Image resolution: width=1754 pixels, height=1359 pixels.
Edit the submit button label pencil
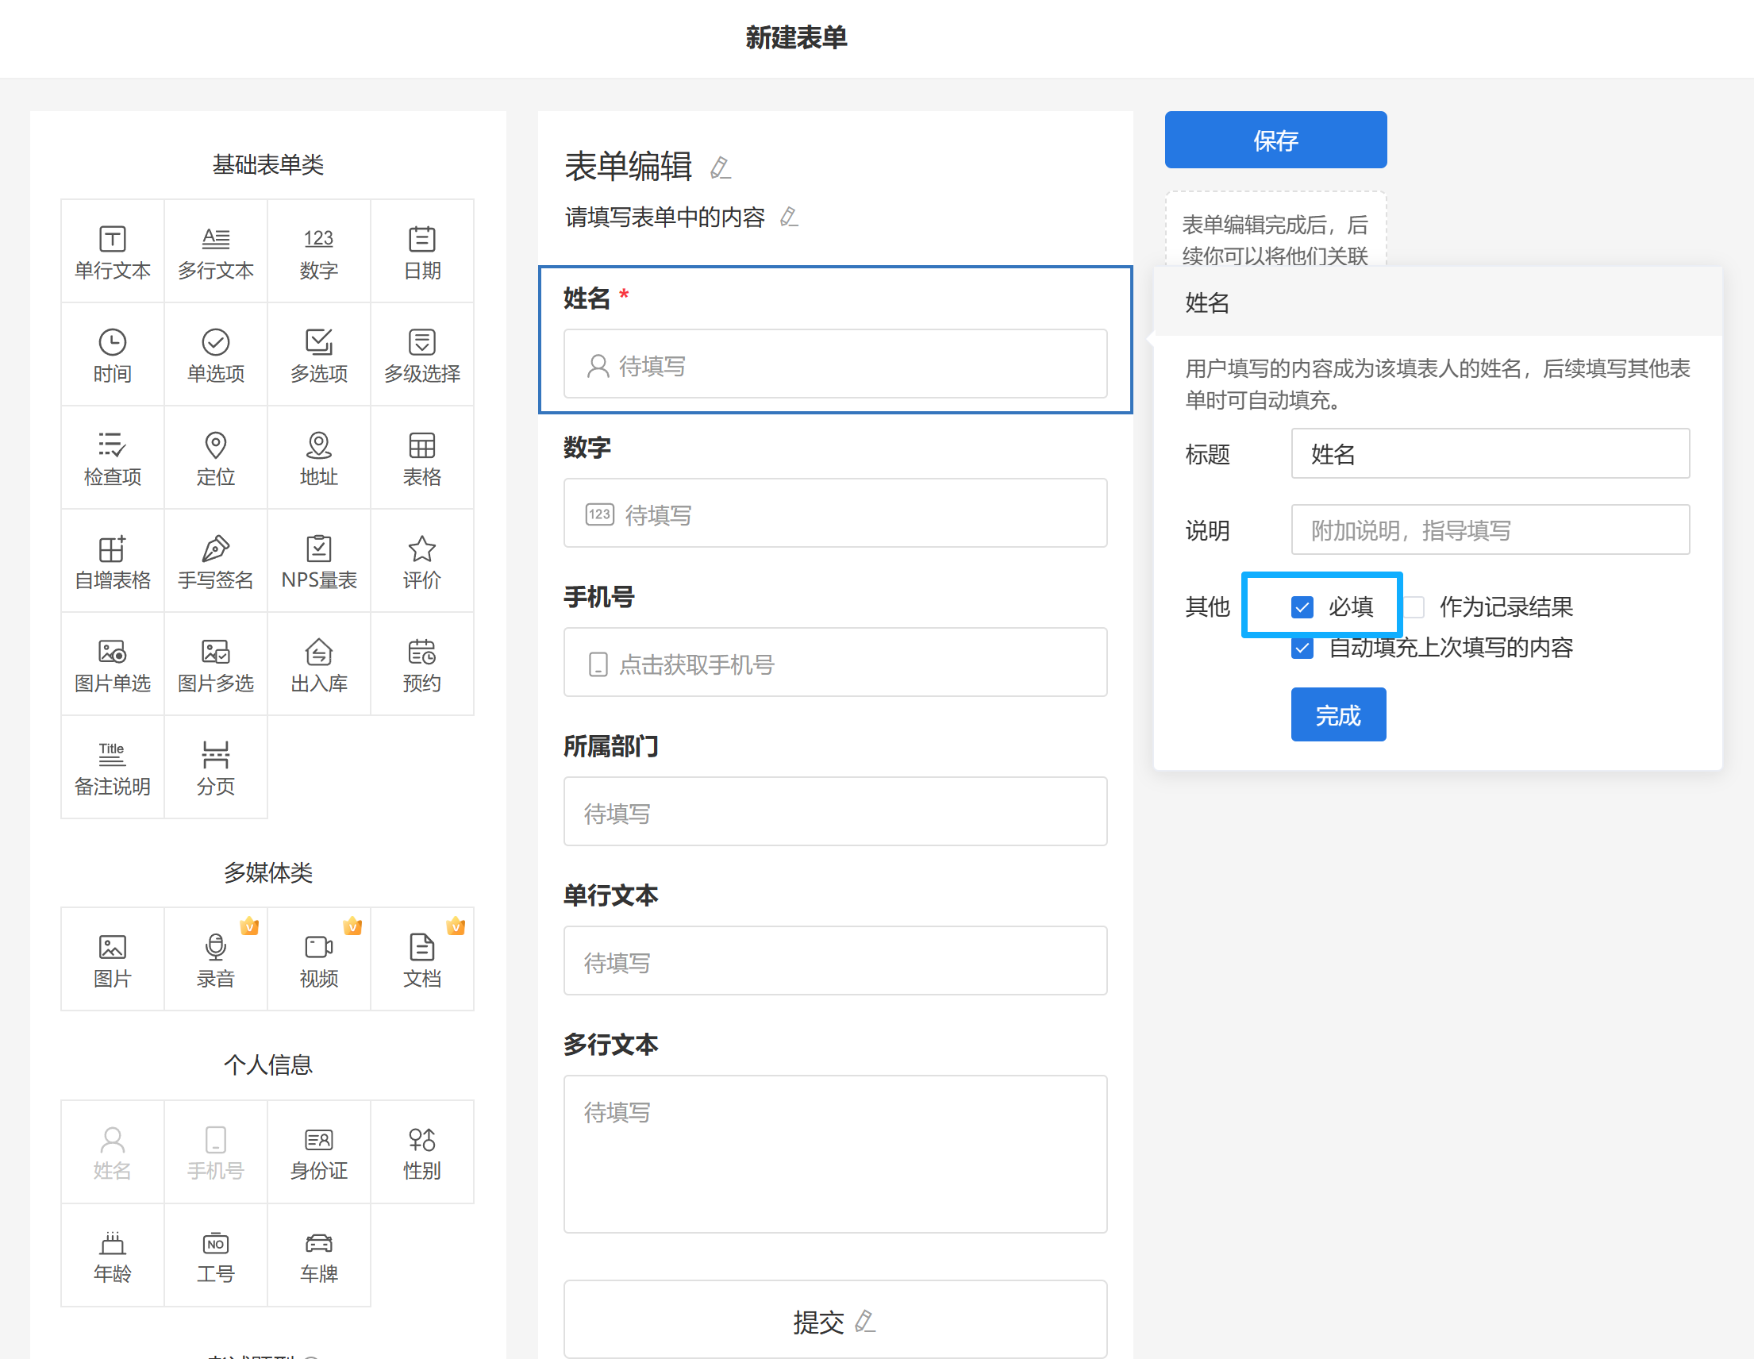[865, 1321]
